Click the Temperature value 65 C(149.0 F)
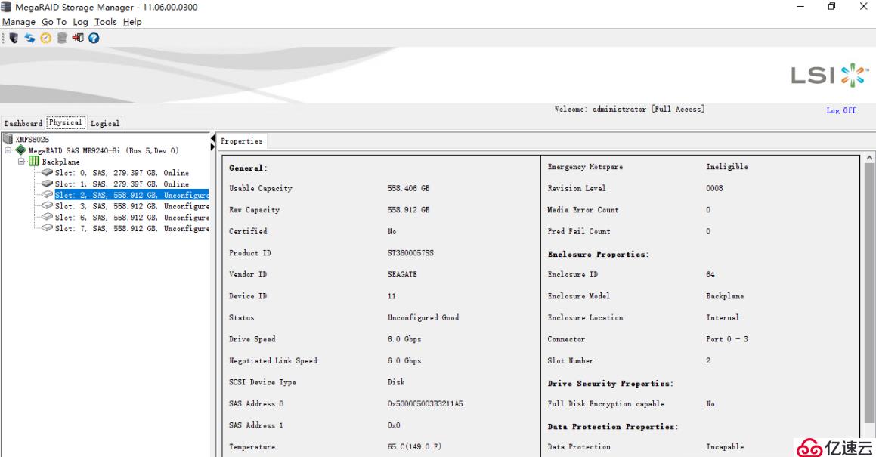Viewport: 876px width, 457px height. coord(414,447)
